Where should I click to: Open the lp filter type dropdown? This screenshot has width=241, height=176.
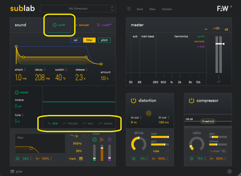click(x=77, y=136)
